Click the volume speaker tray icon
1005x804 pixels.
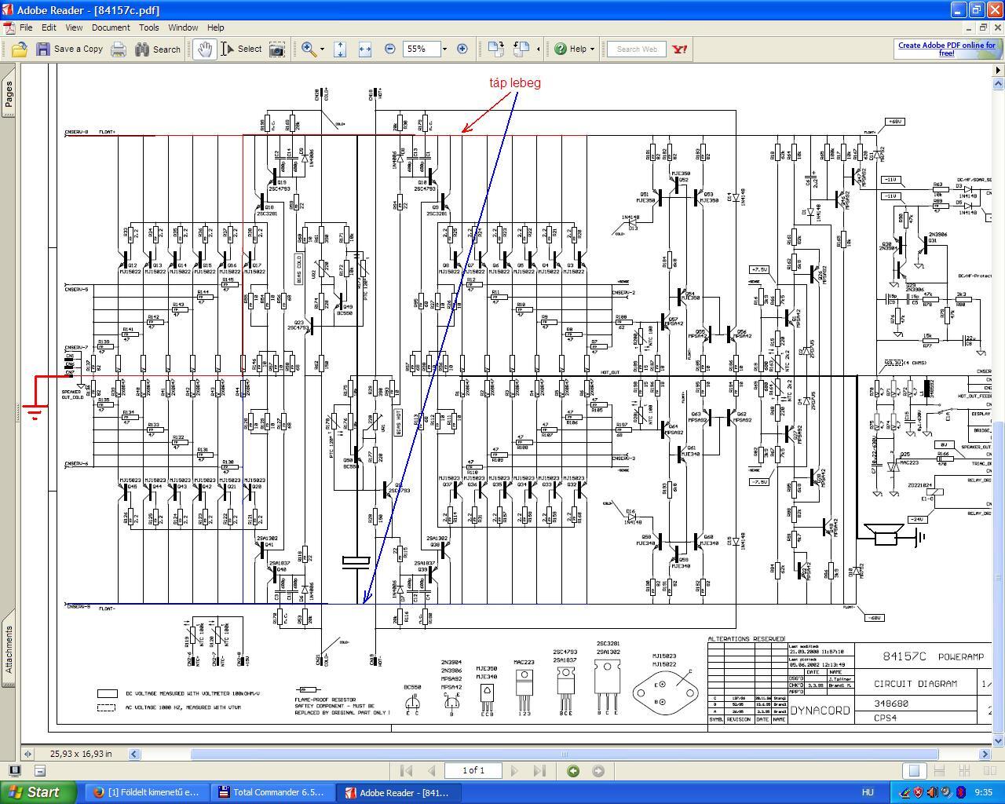tap(932, 792)
